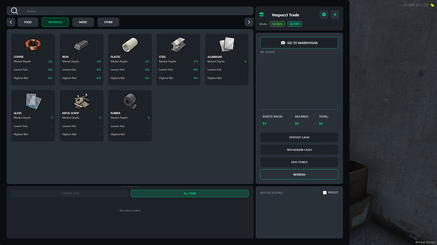The image size is (437, 245).
Task: Click the warehouse icon in Go To Warehouse
Action: pyautogui.click(x=283, y=43)
